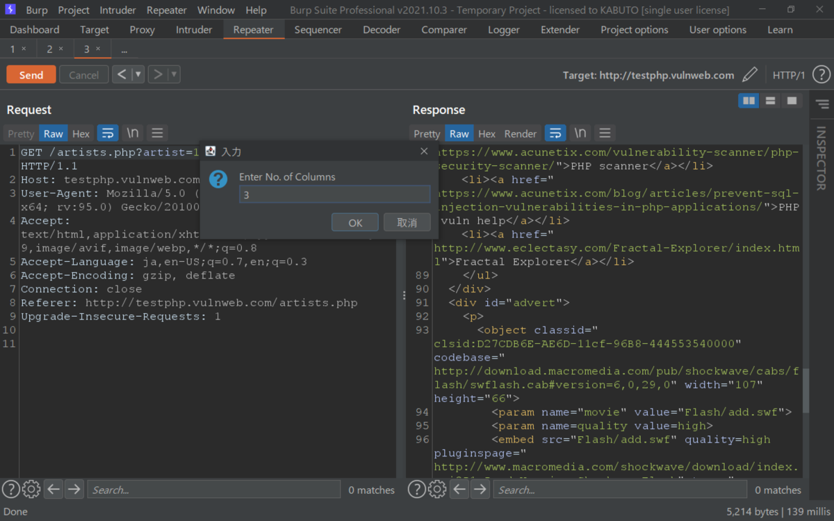
Task: Switch Response view to Pretty
Action: [x=427, y=133]
